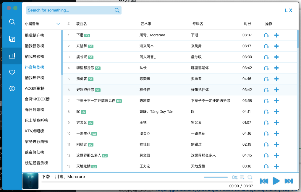
Task: Click album name 天地龙鳞
Action: [x=198, y=166]
